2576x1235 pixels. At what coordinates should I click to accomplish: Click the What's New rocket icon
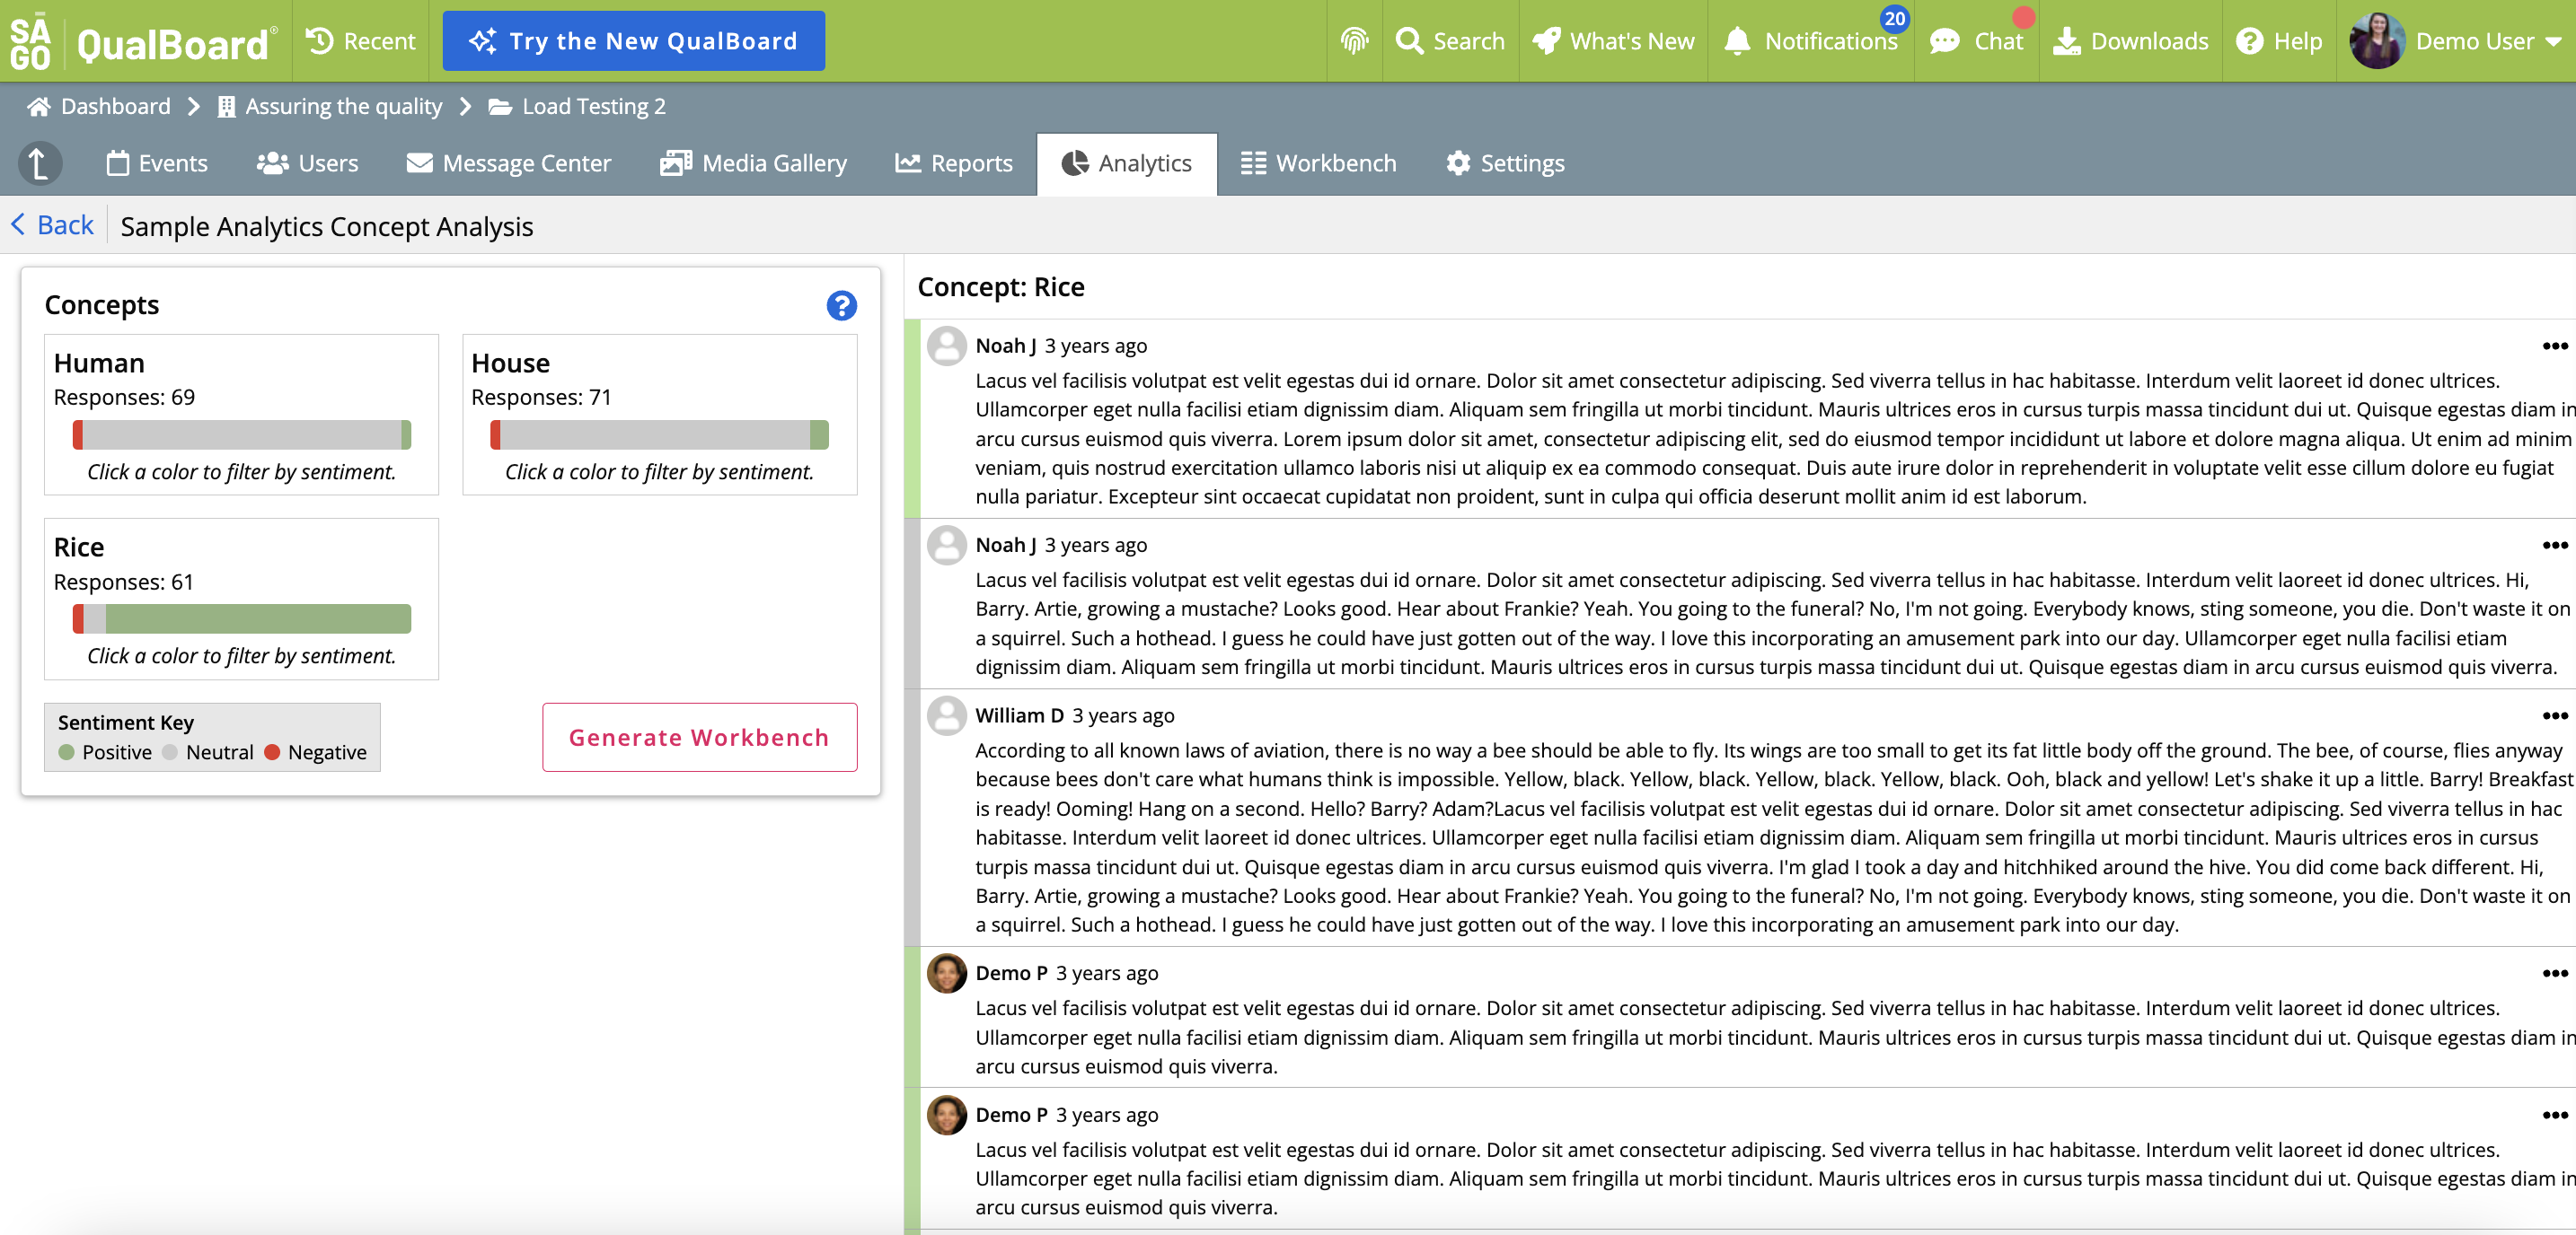[x=1546, y=41]
